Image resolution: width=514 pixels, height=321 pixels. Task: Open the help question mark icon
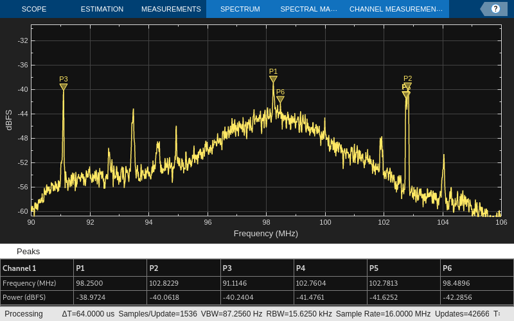(495, 9)
